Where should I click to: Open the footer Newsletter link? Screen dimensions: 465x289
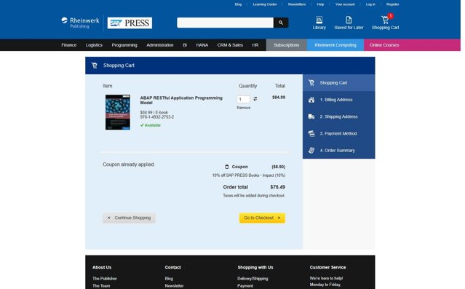pyautogui.click(x=174, y=286)
